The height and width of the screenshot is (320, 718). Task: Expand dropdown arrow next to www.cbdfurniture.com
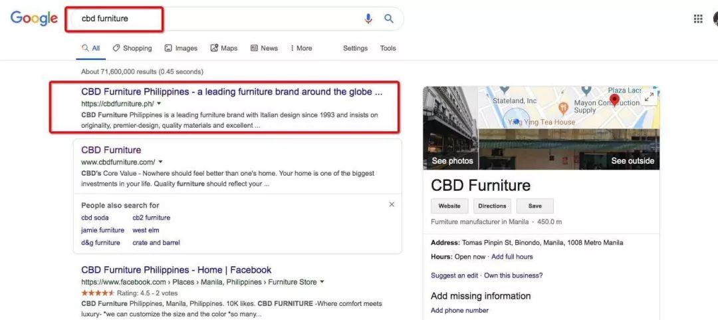160,162
